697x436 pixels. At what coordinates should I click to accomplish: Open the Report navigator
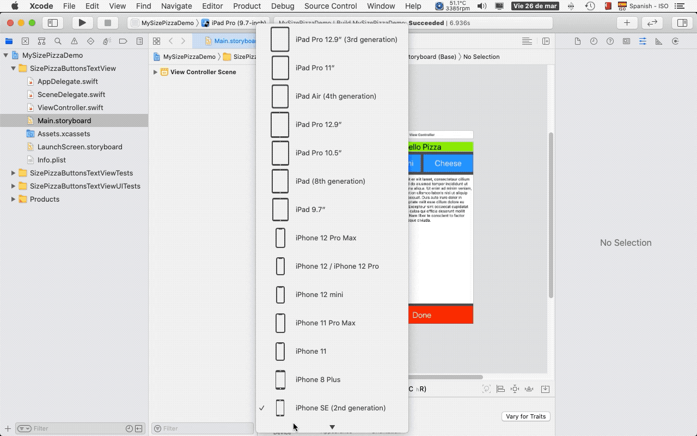coord(139,41)
